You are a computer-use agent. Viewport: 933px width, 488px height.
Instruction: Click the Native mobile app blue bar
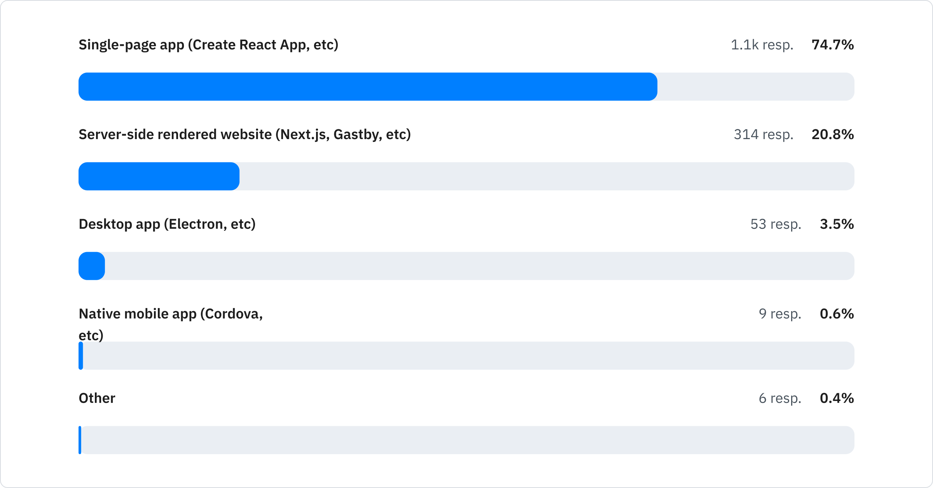coord(81,356)
